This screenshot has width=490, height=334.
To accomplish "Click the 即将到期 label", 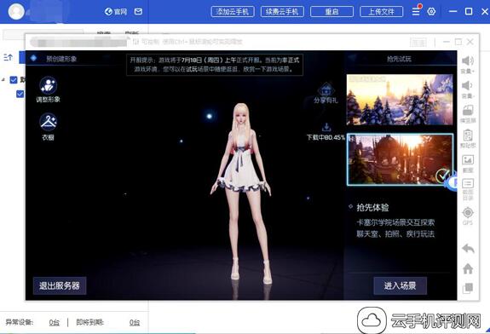I will pos(90,322).
